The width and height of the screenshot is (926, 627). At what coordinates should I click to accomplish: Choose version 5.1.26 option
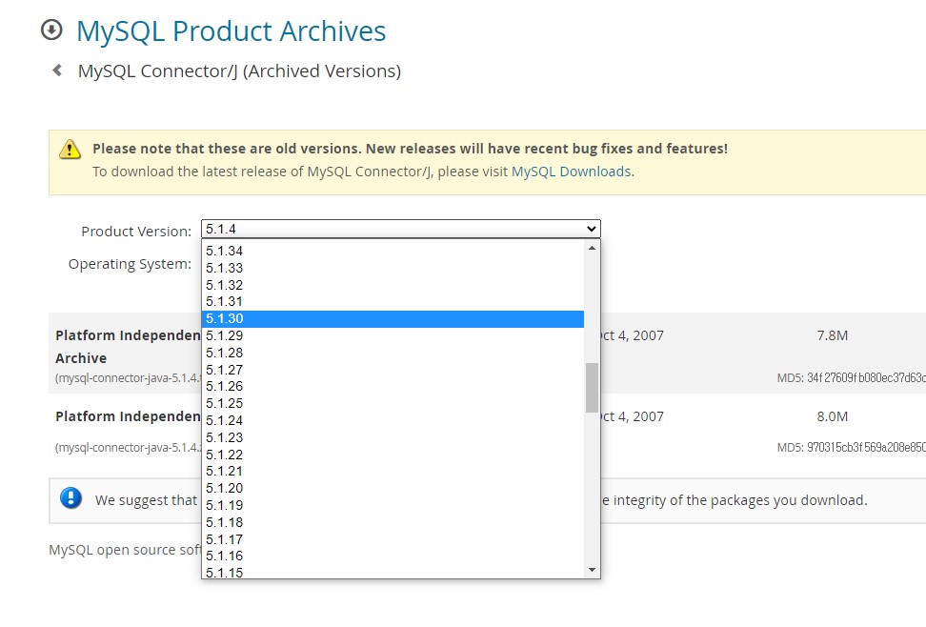tap(393, 387)
